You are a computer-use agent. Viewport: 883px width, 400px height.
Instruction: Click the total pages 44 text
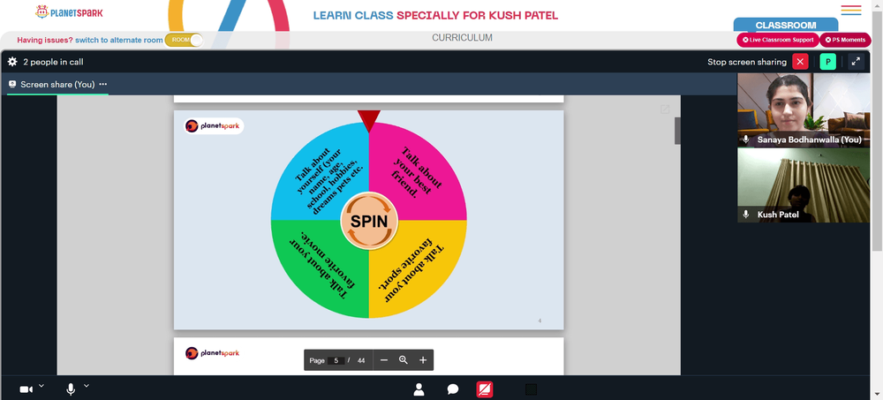[x=361, y=360]
